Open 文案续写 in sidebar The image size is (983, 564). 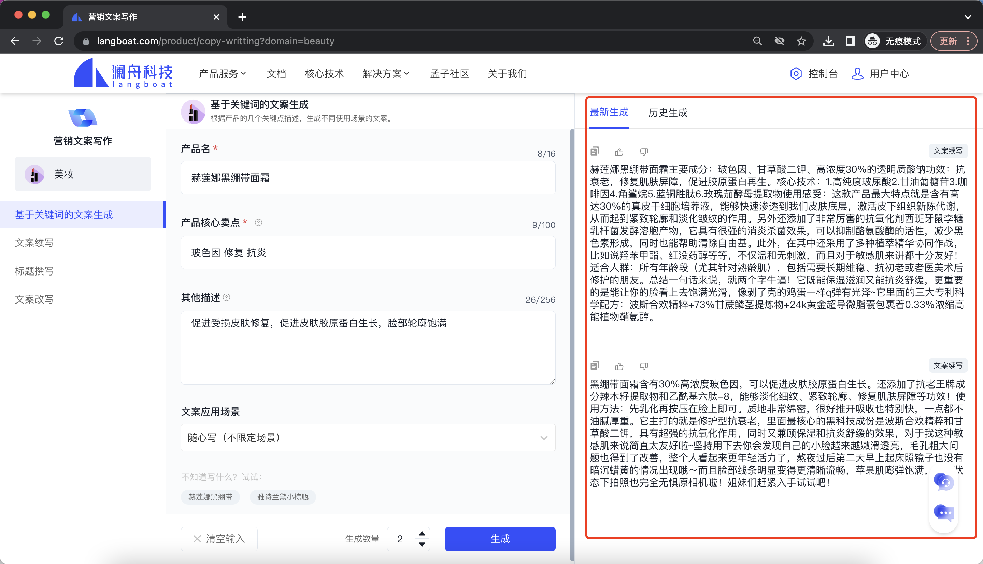click(x=34, y=243)
